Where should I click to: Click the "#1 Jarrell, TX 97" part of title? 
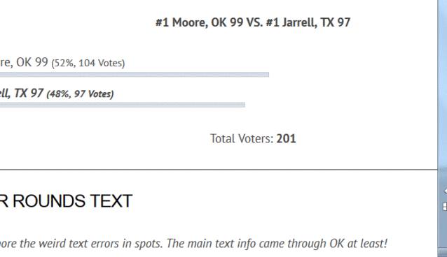308,22
